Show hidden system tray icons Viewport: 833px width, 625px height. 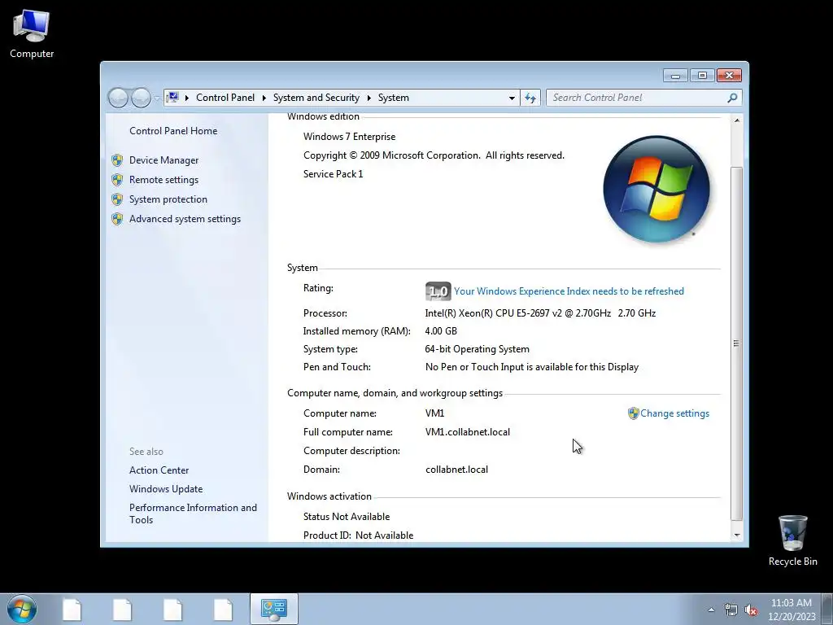click(x=711, y=610)
